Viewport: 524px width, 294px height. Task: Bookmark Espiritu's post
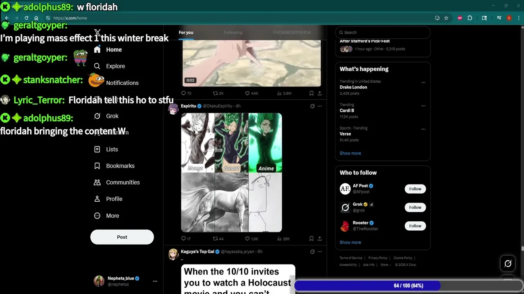pos(312,238)
